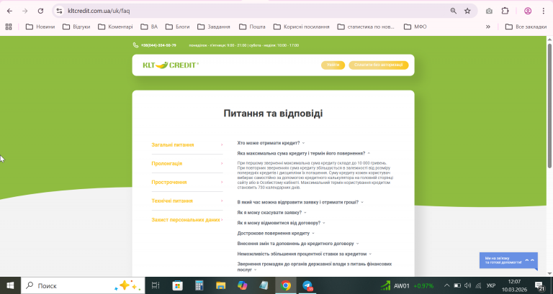Screen dimensions: 553x294
Task: Focus the browser address bar URL
Action: tap(99, 11)
